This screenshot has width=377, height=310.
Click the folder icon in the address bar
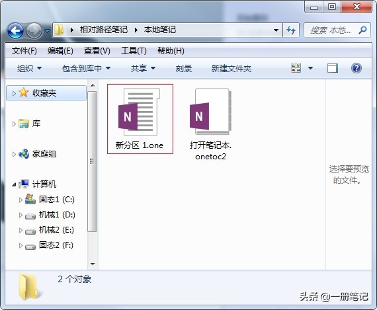coord(59,30)
